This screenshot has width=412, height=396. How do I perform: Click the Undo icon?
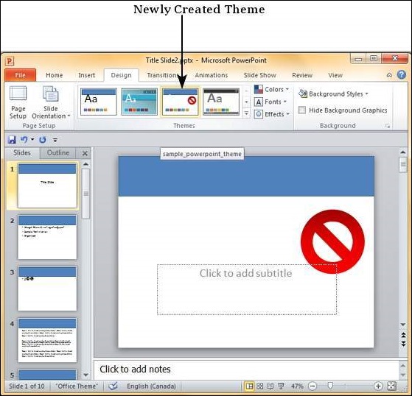pos(24,140)
